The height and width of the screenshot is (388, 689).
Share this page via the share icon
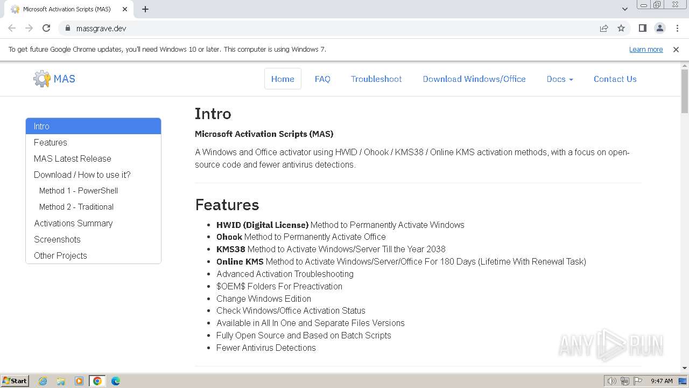(x=604, y=28)
